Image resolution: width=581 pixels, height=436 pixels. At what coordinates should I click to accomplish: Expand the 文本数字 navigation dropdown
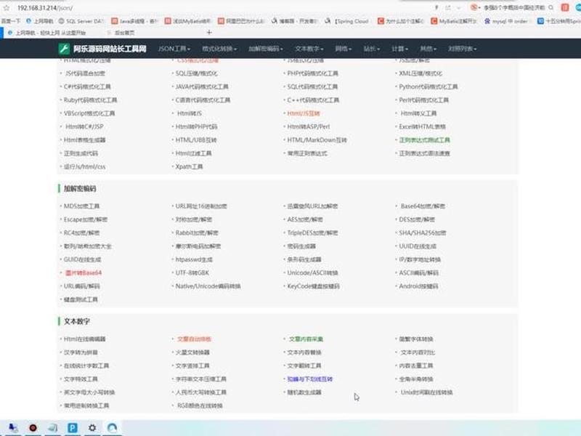309,49
